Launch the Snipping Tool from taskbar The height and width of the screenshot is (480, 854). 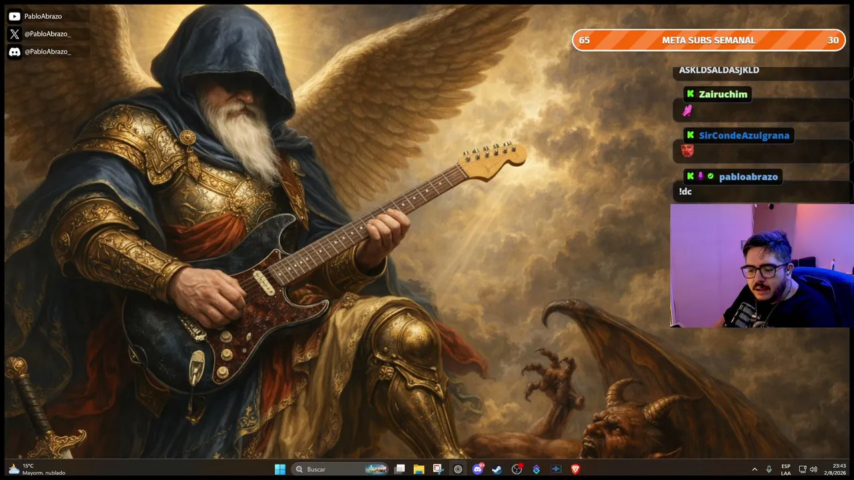tap(438, 469)
